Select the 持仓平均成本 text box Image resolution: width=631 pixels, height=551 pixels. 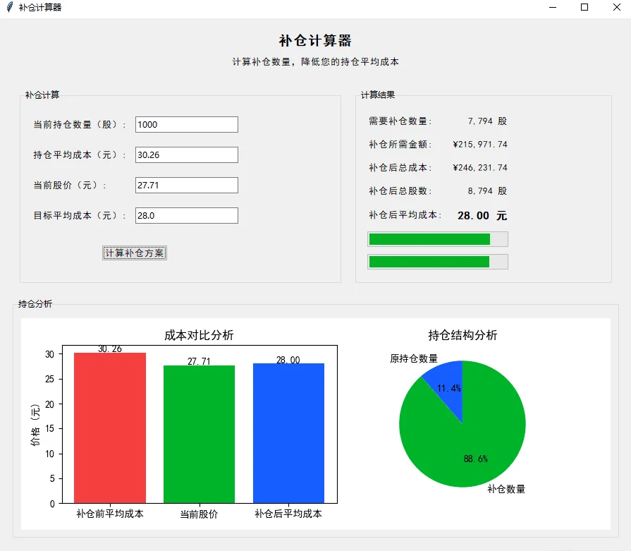[x=186, y=155]
